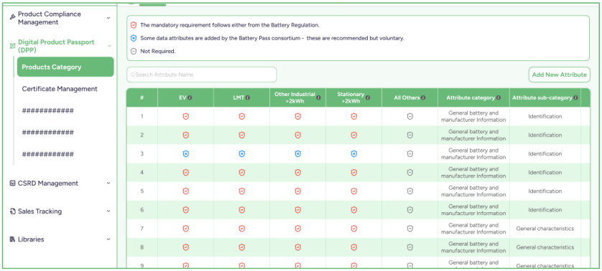Click the Digital Product Passport QR icon

pyautogui.click(x=12, y=46)
